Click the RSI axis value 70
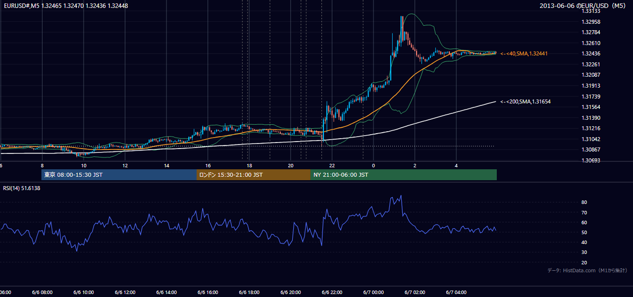The height and width of the screenshot is (297, 633). pyautogui.click(x=584, y=212)
